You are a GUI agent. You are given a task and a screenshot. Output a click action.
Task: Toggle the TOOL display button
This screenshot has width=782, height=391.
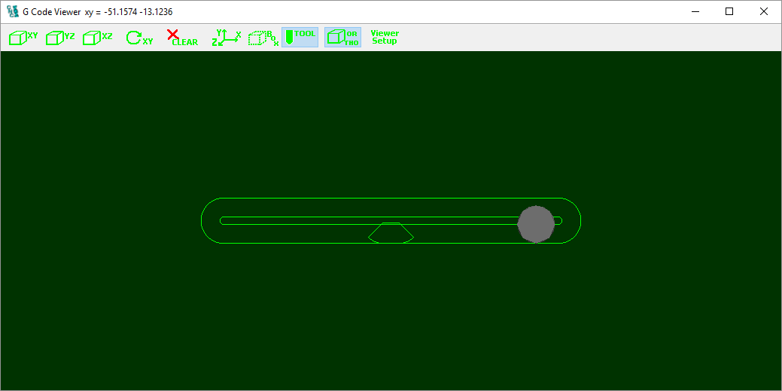(x=300, y=38)
